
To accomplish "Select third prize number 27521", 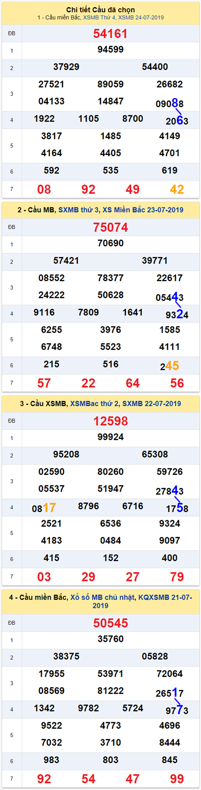I will 52,84.
